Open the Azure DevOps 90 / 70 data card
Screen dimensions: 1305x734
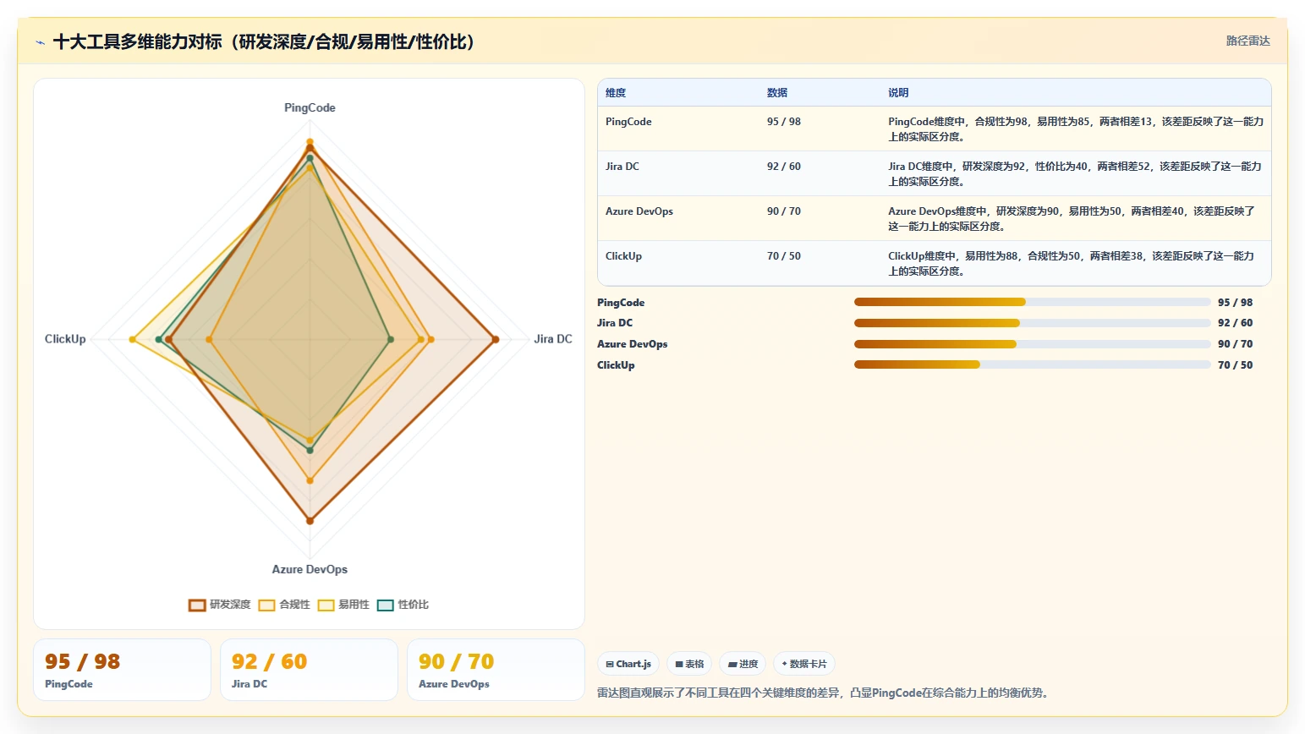pos(496,670)
